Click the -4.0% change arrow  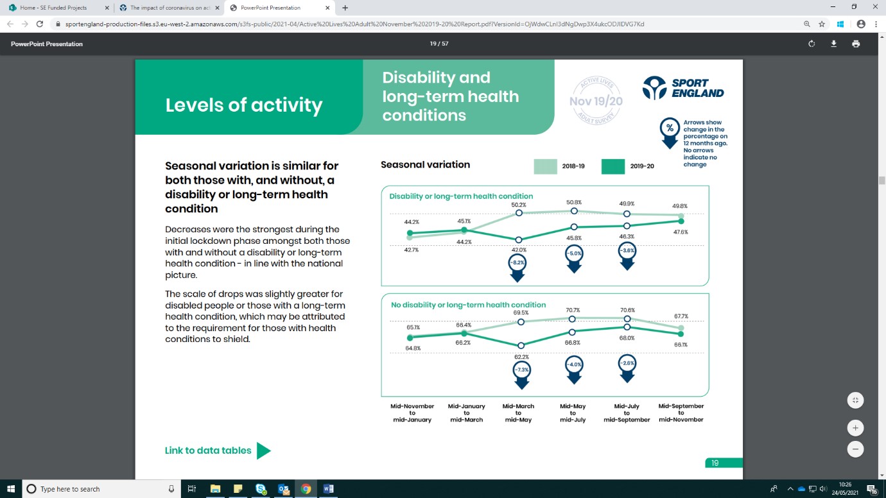click(x=575, y=370)
